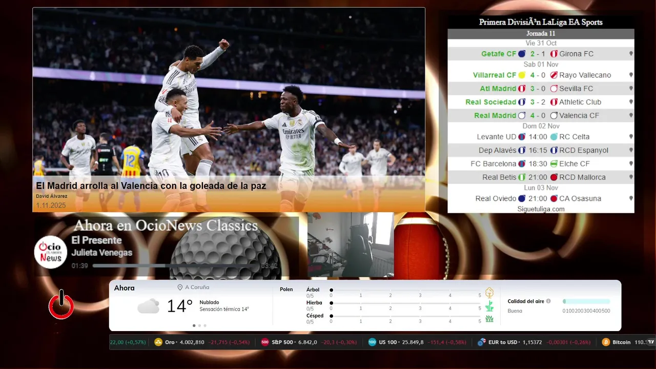Click the Real Madrid crest
This screenshot has width=656, height=369.
tap(522, 116)
